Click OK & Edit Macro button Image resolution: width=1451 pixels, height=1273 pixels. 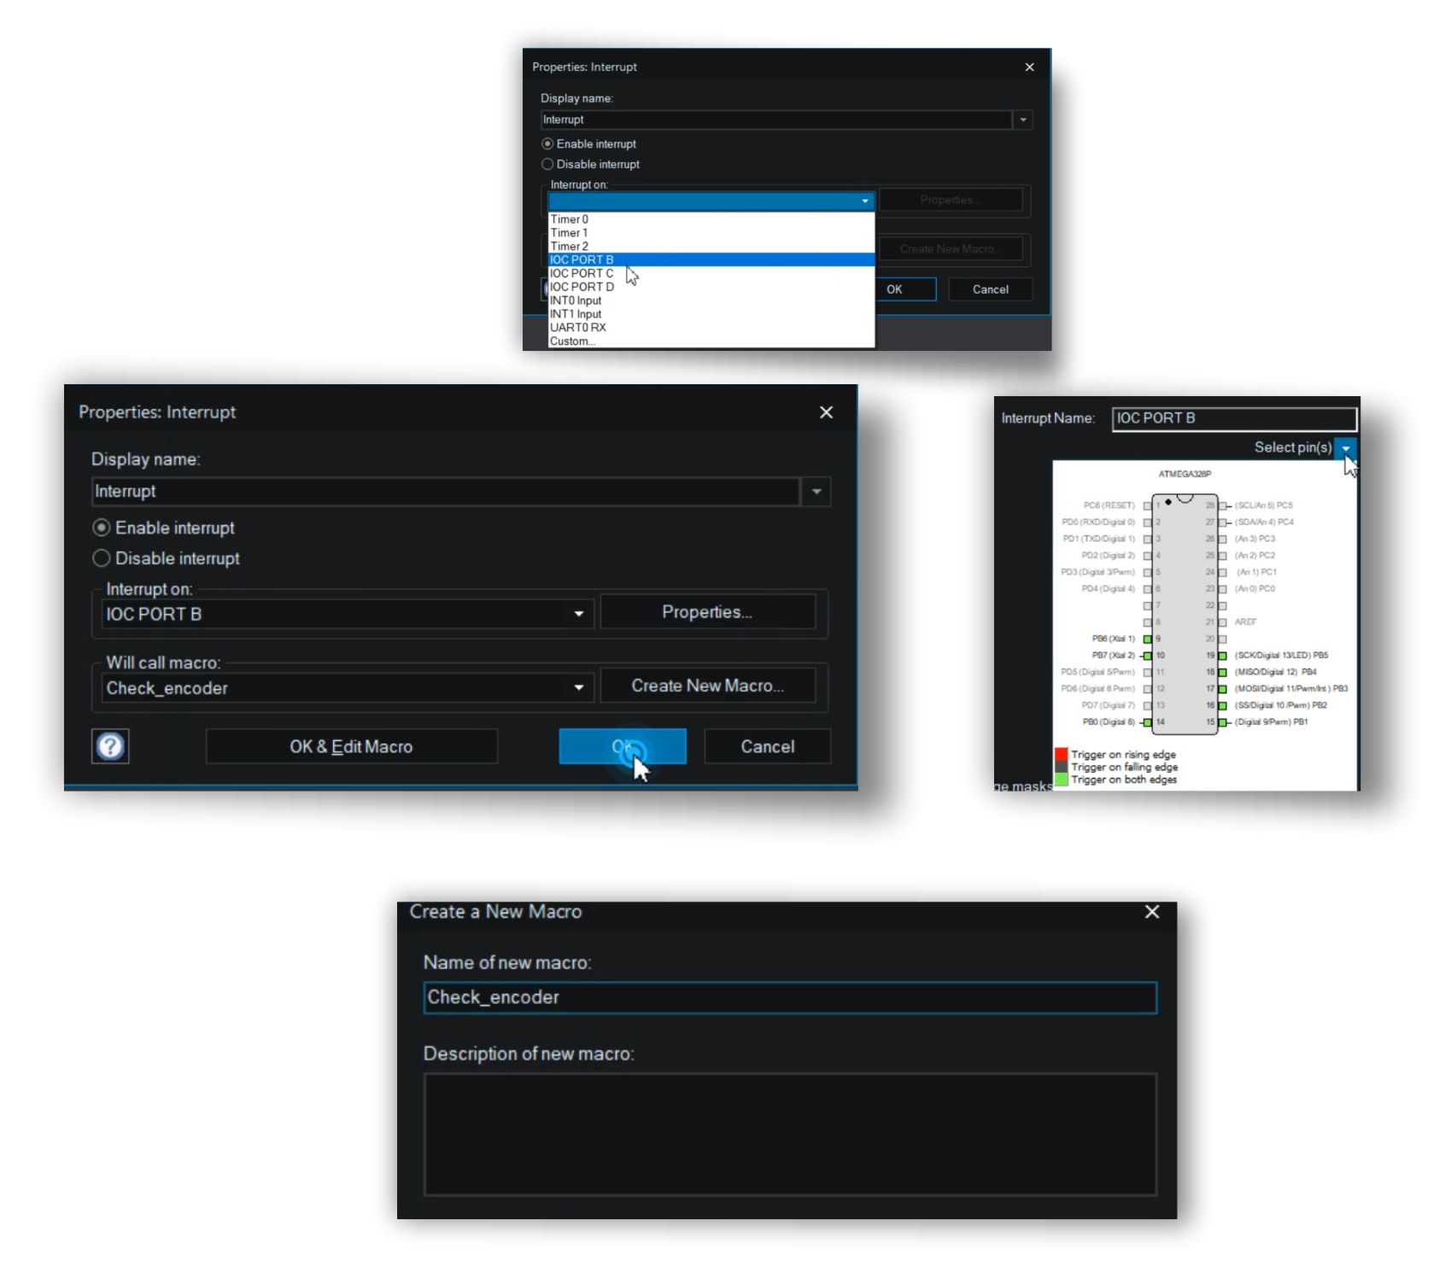point(351,746)
